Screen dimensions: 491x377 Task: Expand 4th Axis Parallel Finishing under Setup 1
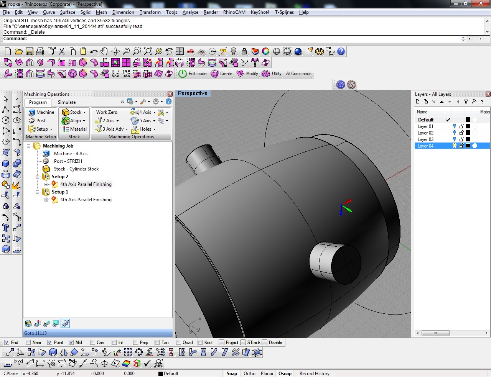[x=46, y=200]
